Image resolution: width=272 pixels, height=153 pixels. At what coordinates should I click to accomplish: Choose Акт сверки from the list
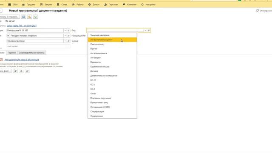112,58
